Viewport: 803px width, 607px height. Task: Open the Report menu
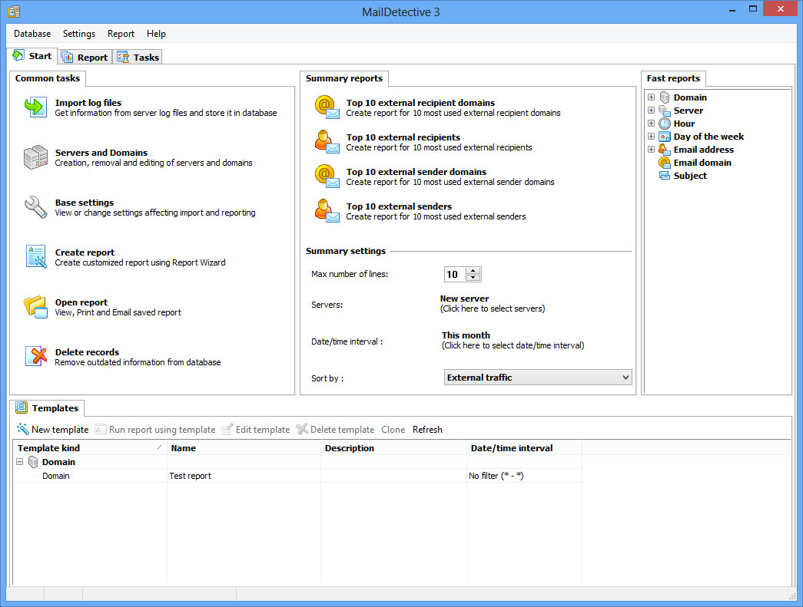coord(121,34)
